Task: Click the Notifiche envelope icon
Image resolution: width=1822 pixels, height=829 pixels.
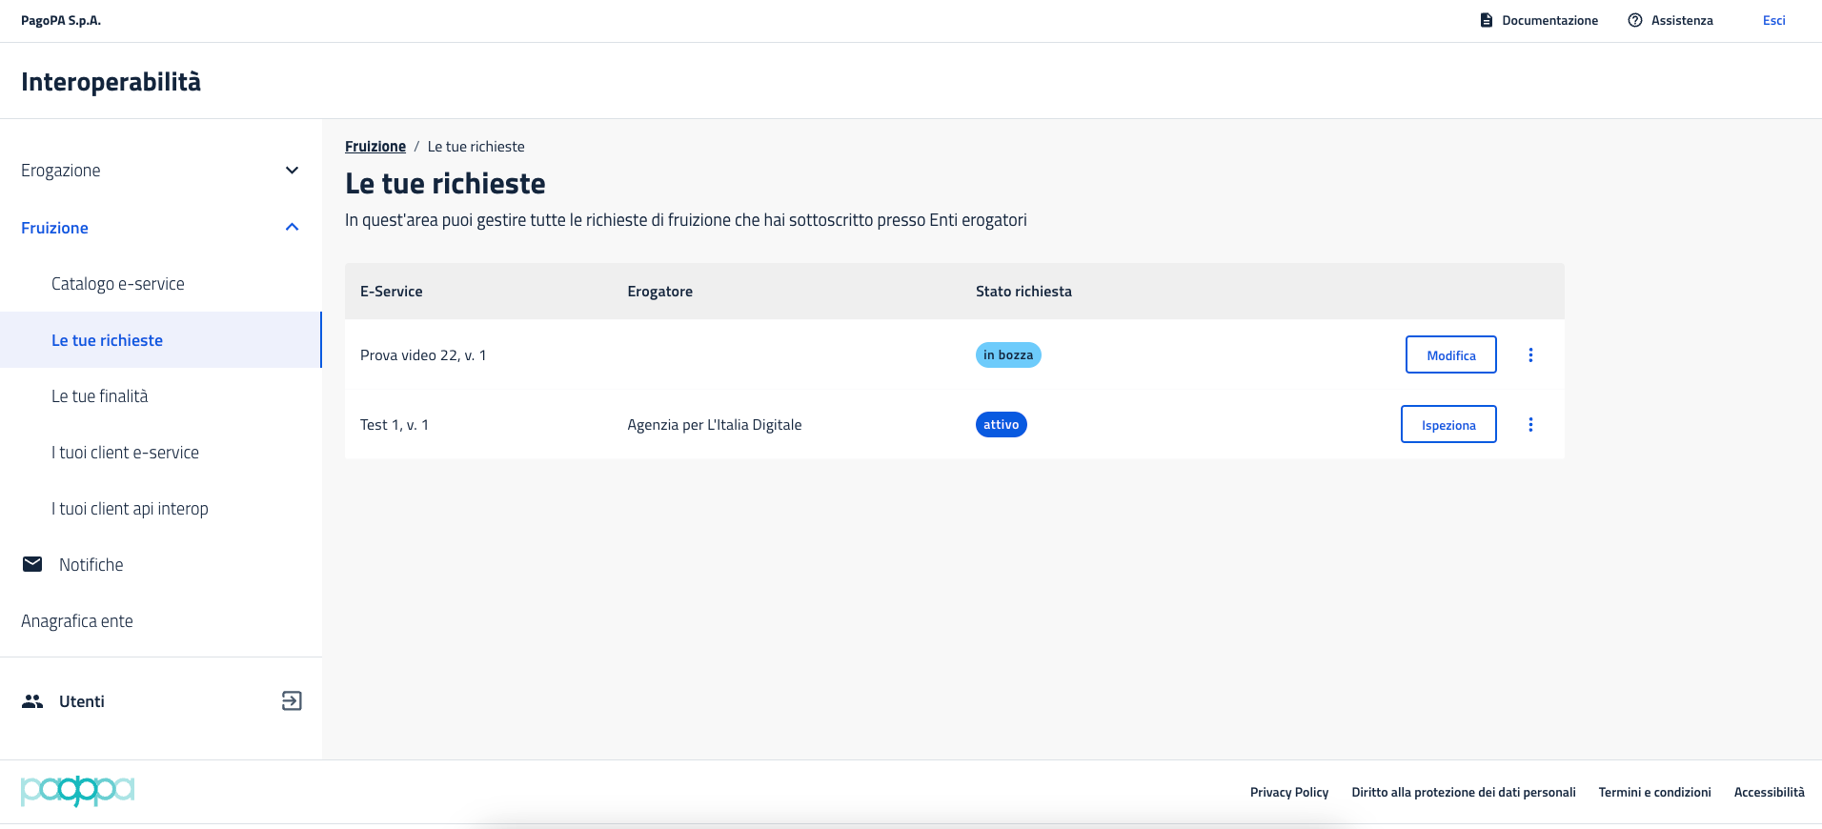Action: [x=32, y=564]
